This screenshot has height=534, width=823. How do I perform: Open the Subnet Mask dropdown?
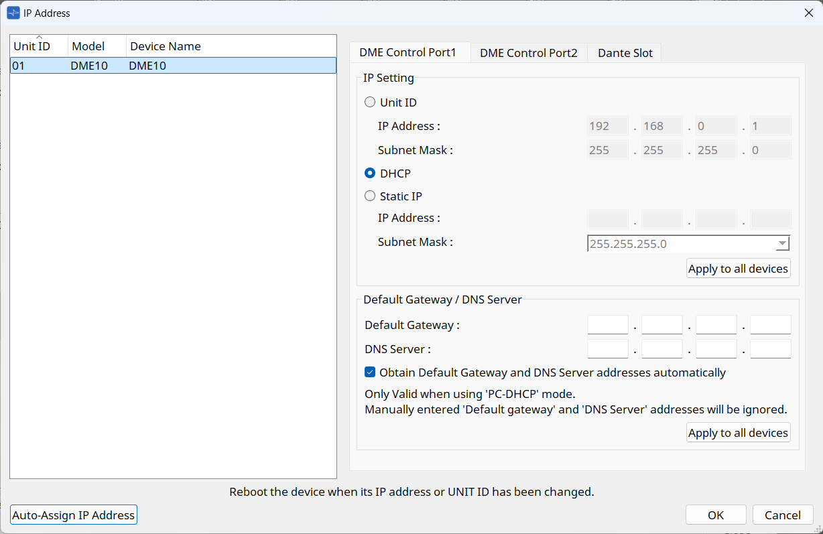pyautogui.click(x=781, y=244)
